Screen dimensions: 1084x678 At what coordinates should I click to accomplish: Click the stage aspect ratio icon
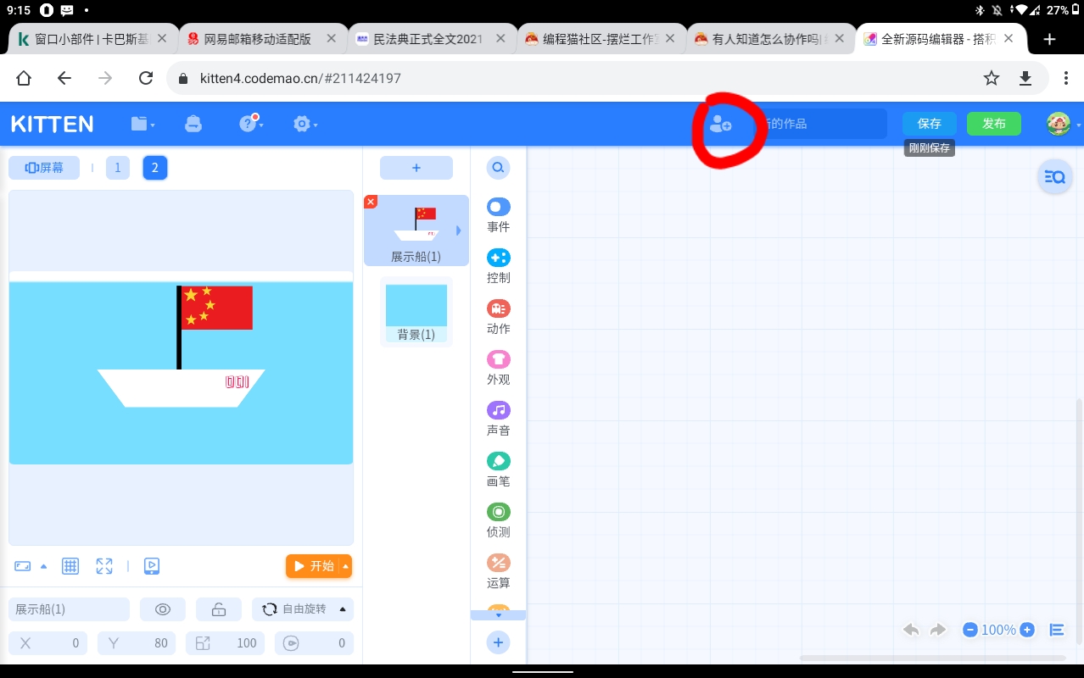23,566
